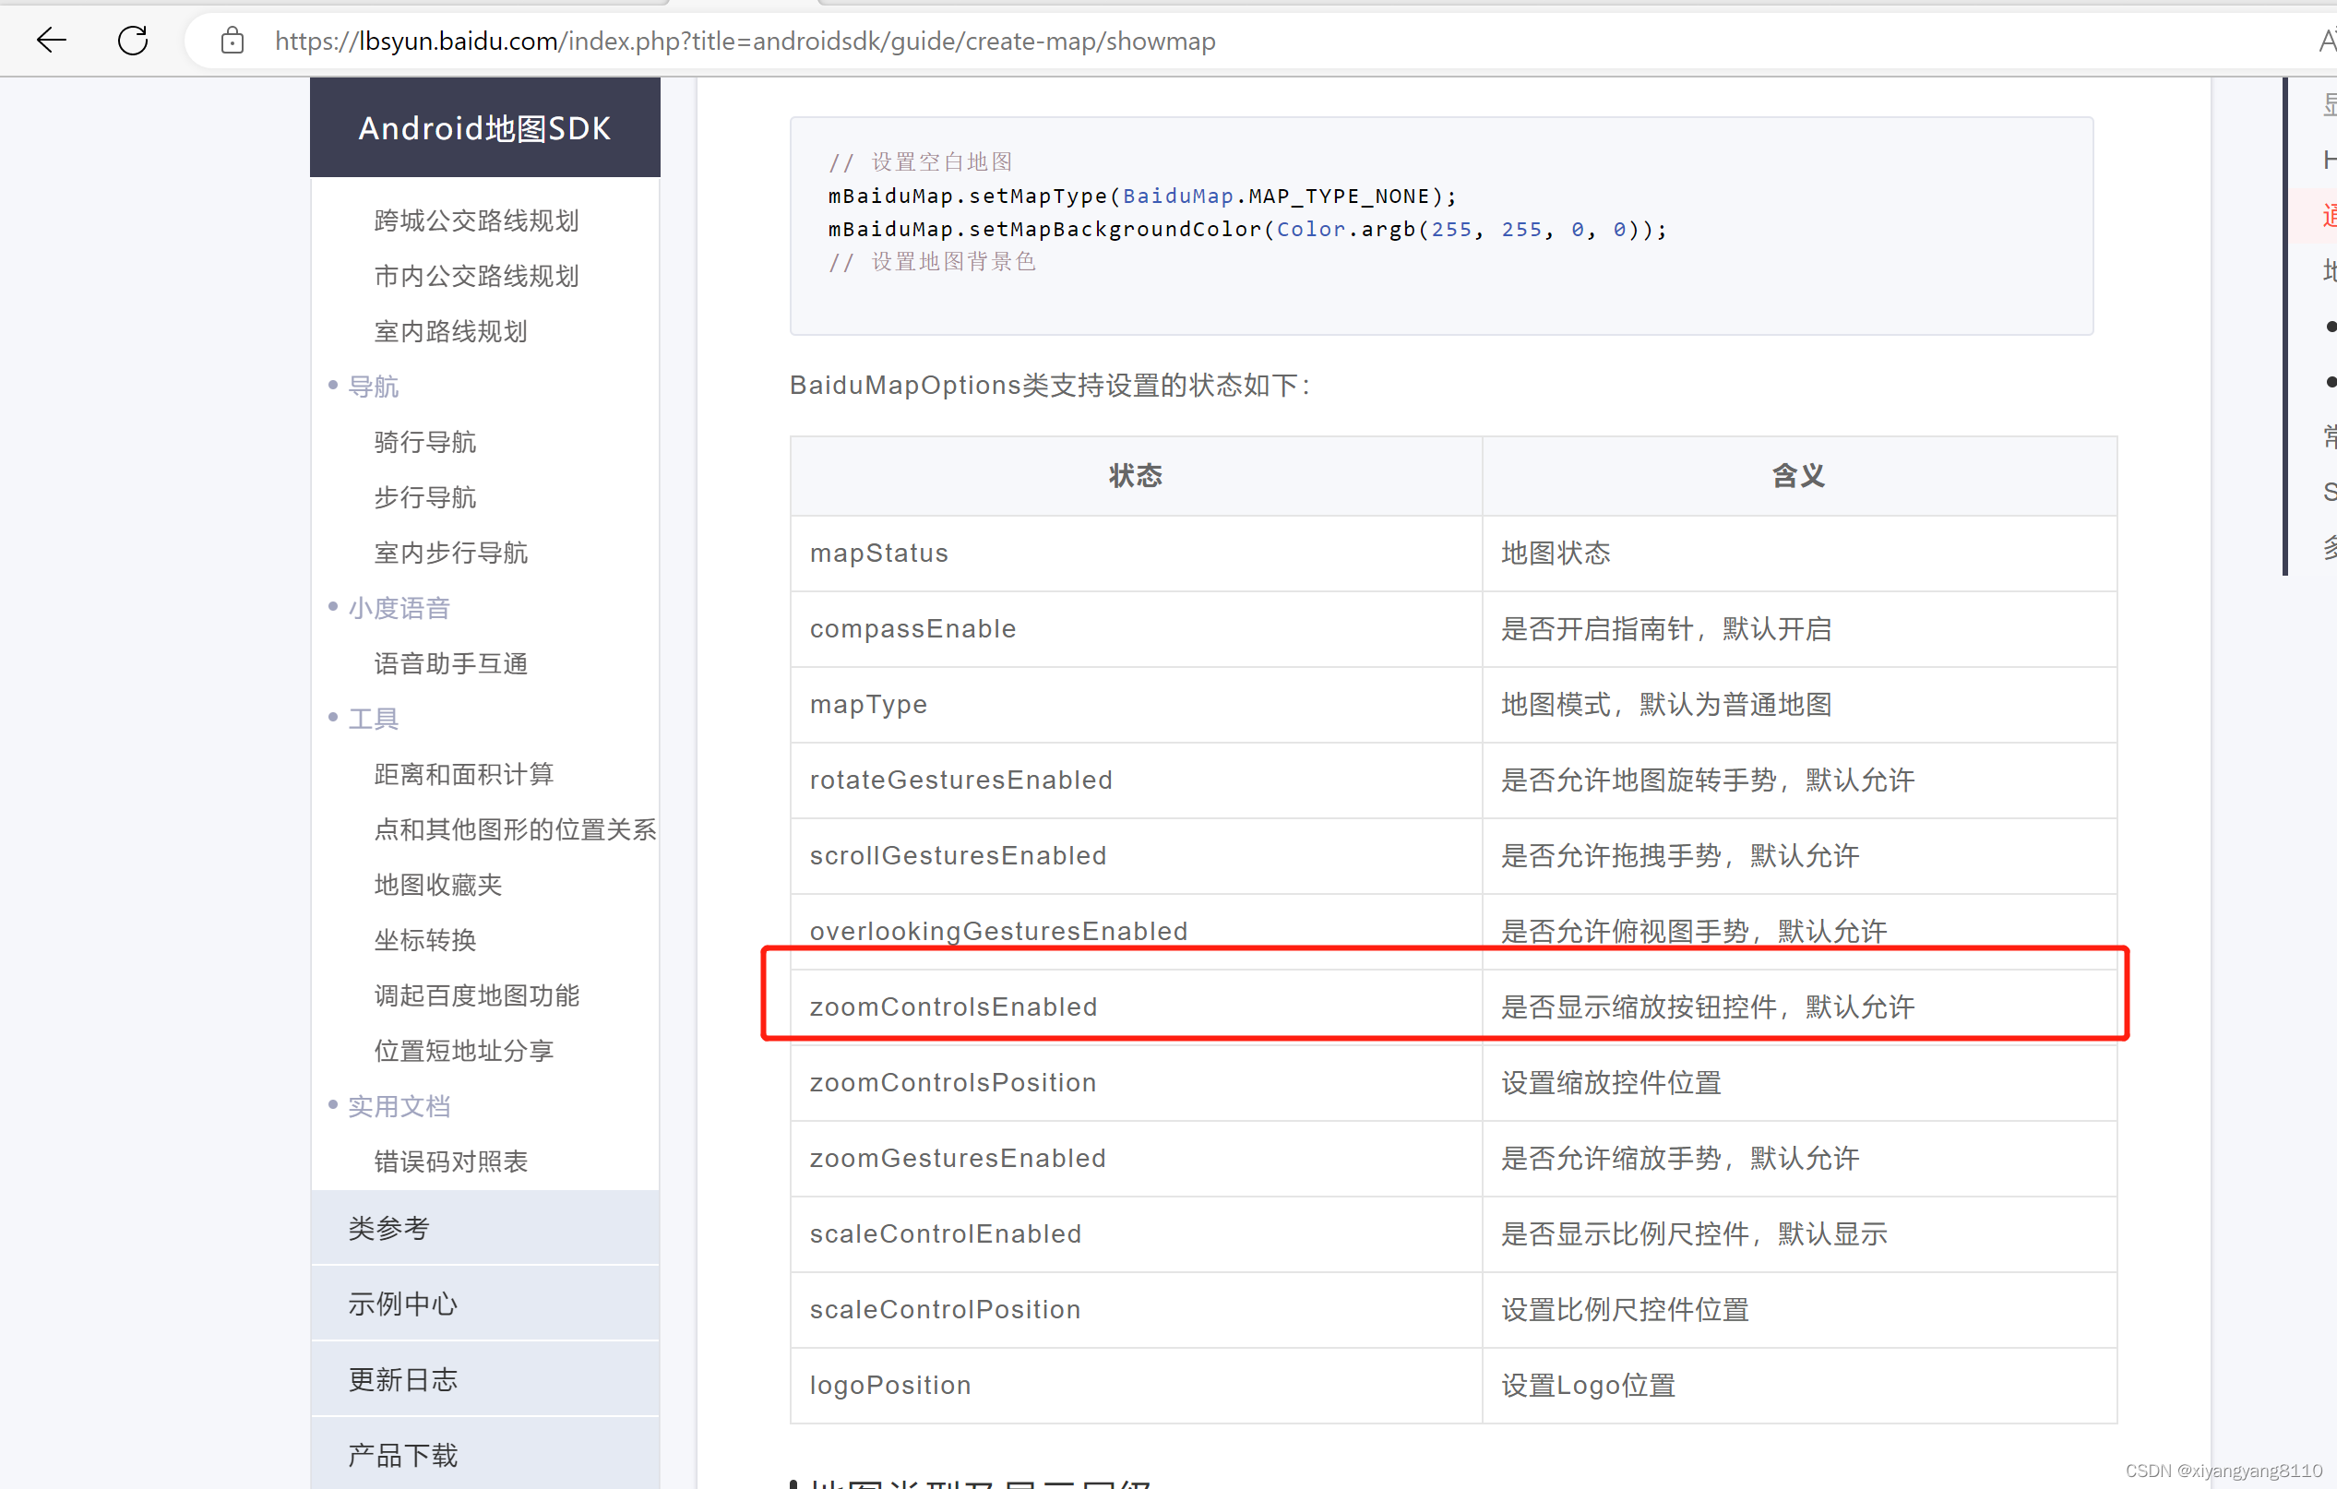Open 跨城公交路线规划 sidebar link

[476, 220]
